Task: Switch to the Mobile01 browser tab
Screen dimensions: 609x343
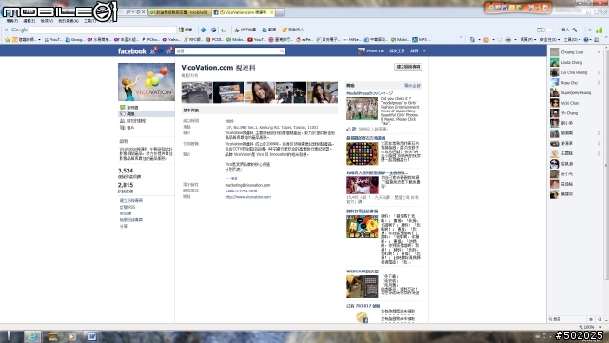Action: pyautogui.click(x=180, y=12)
